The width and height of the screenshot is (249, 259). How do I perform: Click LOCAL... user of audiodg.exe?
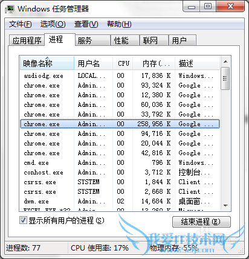[91, 75]
